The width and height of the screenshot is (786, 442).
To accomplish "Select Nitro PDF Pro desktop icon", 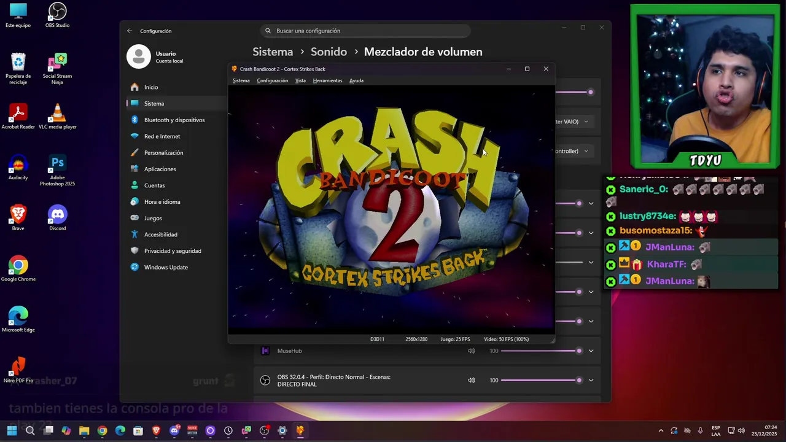I will [x=18, y=370].
